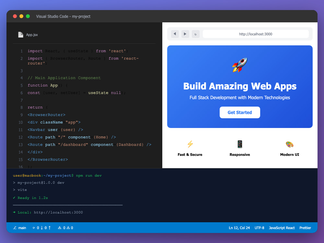Viewport: 324px width, 243px height.
Task: Click the browser preview forward arrow
Action: coord(185,34)
